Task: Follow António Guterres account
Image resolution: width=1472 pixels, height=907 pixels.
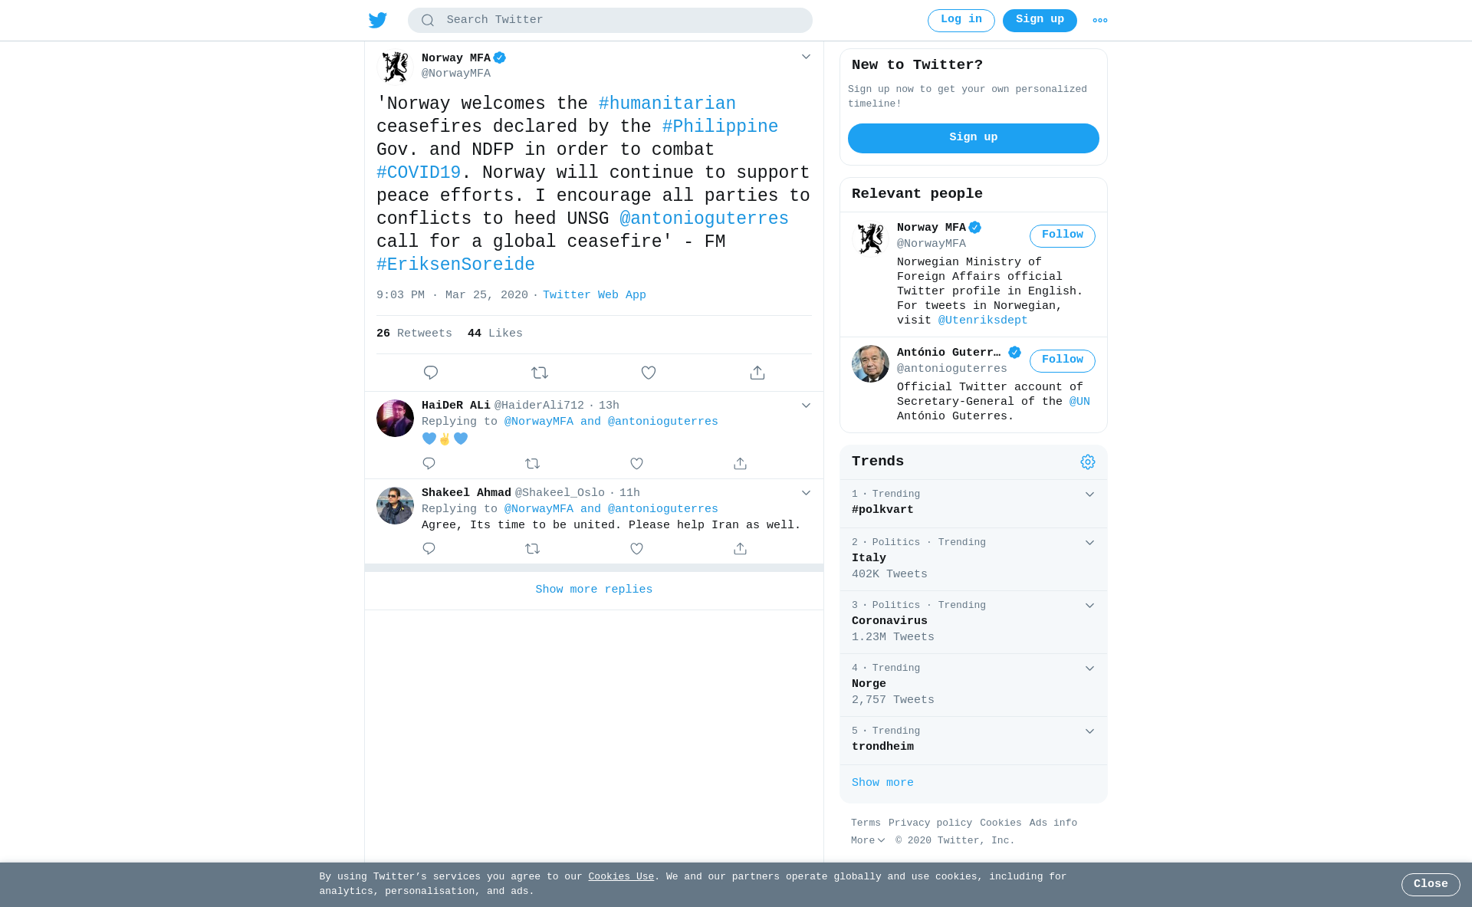Action: tap(1063, 361)
